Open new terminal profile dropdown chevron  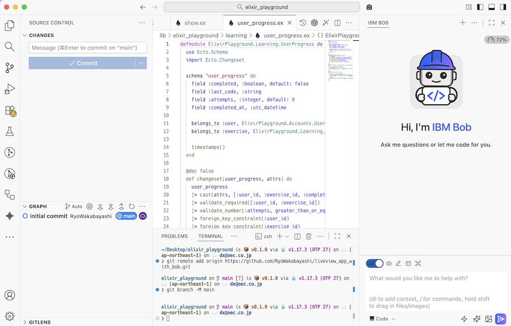click(287, 236)
